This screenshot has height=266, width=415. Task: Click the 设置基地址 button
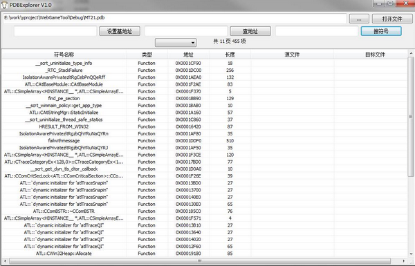point(120,31)
